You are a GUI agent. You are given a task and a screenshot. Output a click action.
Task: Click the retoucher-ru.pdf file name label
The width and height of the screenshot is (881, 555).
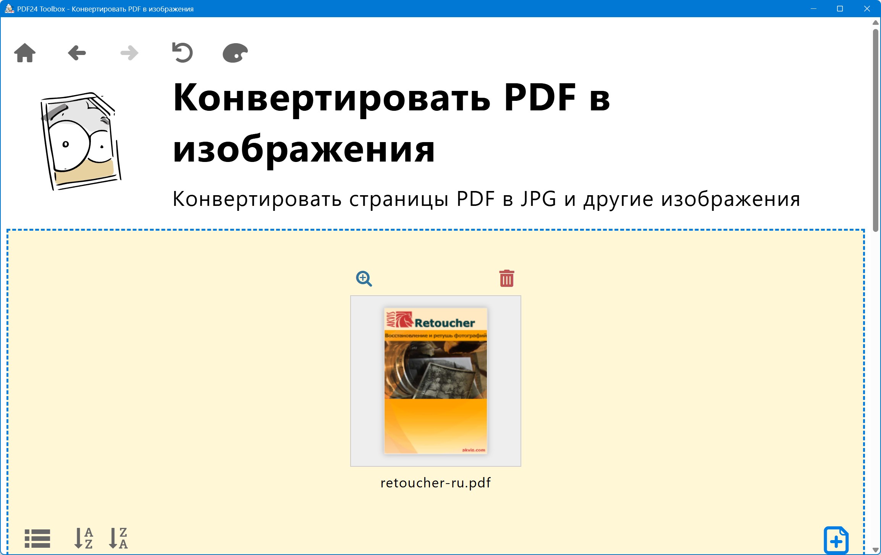point(435,483)
